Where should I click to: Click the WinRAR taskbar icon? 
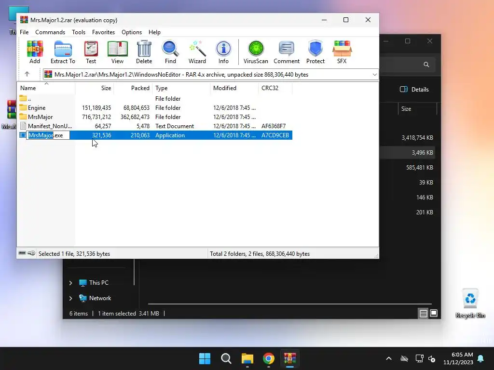(x=290, y=358)
